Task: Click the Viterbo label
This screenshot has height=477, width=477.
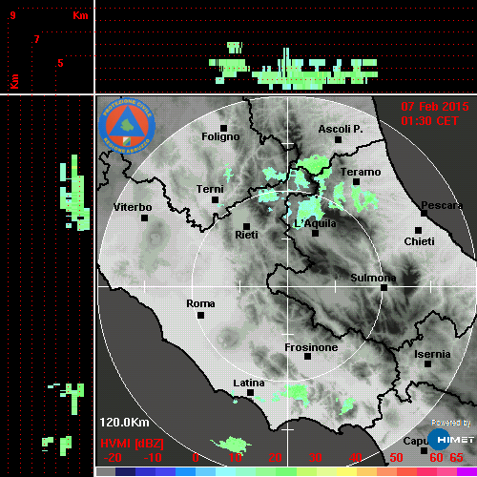Action: (133, 207)
